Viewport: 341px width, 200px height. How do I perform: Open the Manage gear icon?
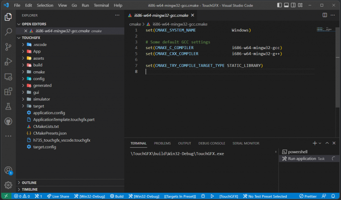pos(8,185)
